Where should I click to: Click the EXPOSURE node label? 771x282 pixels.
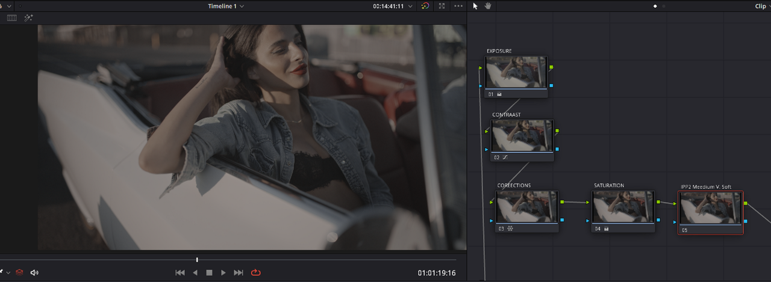(x=499, y=51)
